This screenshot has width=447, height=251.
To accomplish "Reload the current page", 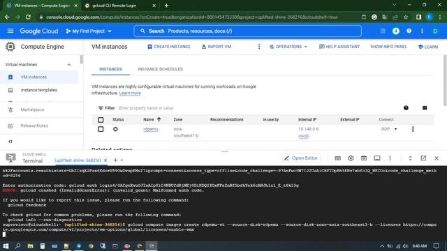I will click(x=28, y=17).
